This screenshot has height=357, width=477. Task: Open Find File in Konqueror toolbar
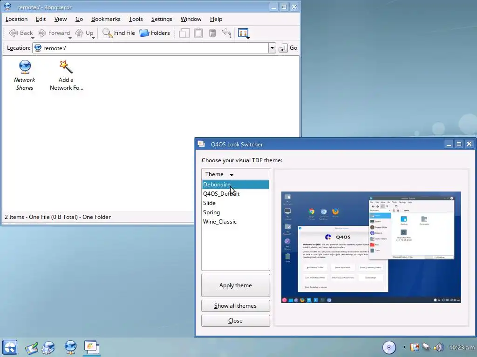tap(119, 33)
